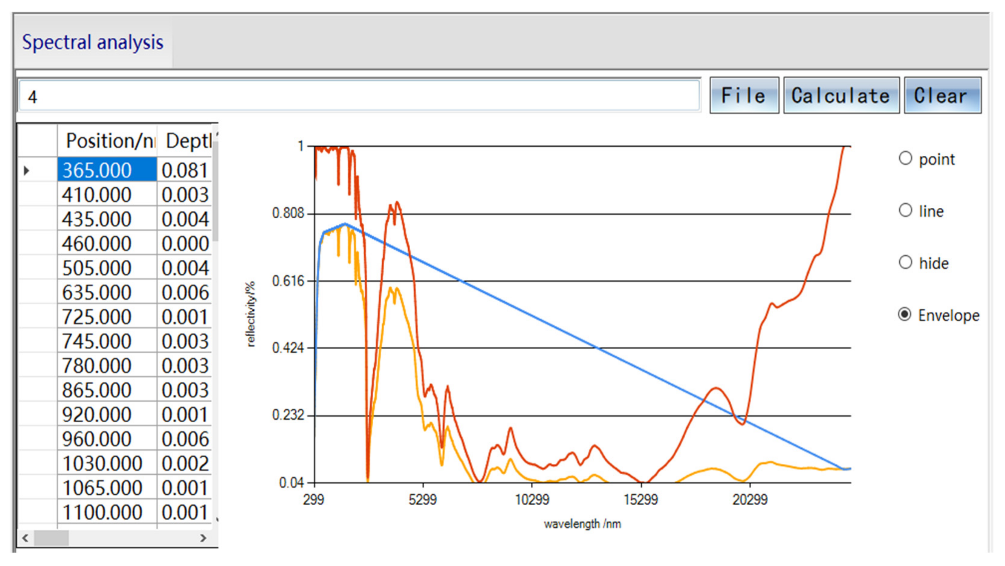The height and width of the screenshot is (566, 1005).
Task: Select the 410.000 position cell
Action: (107, 195)
